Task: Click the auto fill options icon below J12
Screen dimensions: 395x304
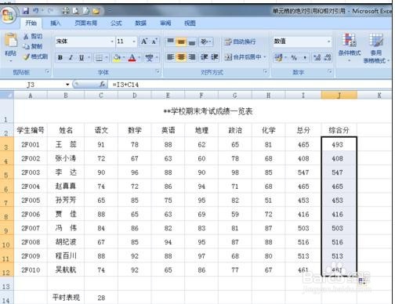Action: pyautogui.click(x=362, y=281)
